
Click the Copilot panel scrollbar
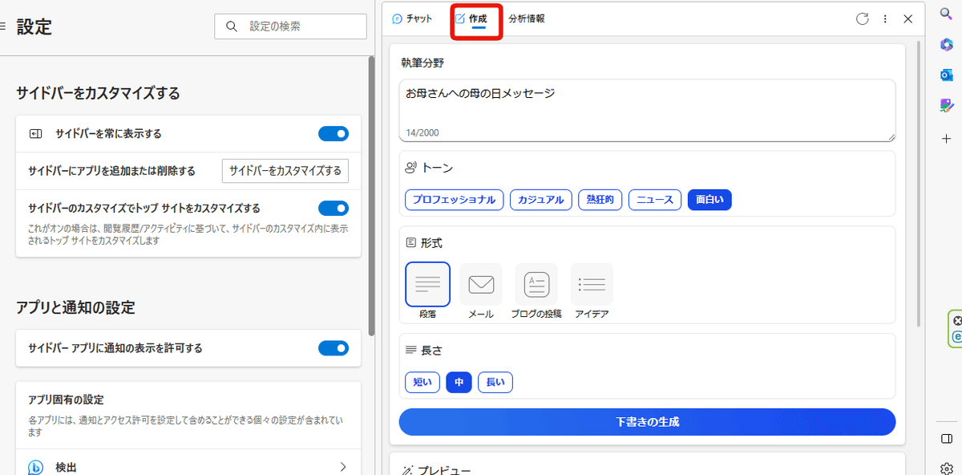pyautogui.click(x=920, y=183)
